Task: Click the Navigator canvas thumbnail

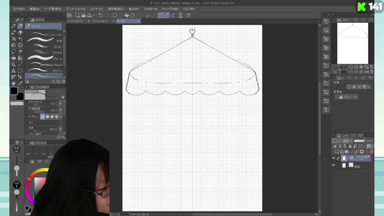Action: pyautogui.click(x=352, y=43)
